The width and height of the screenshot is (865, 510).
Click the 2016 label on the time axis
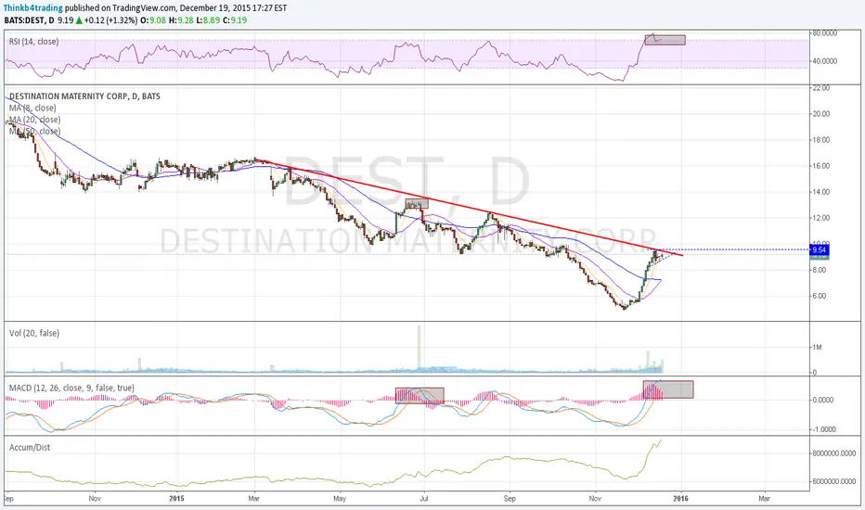coord(680,499)
